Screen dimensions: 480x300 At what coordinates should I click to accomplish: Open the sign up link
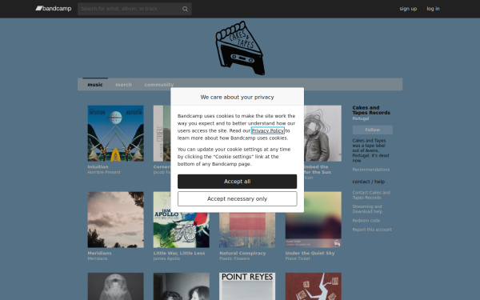pos(408,9)
